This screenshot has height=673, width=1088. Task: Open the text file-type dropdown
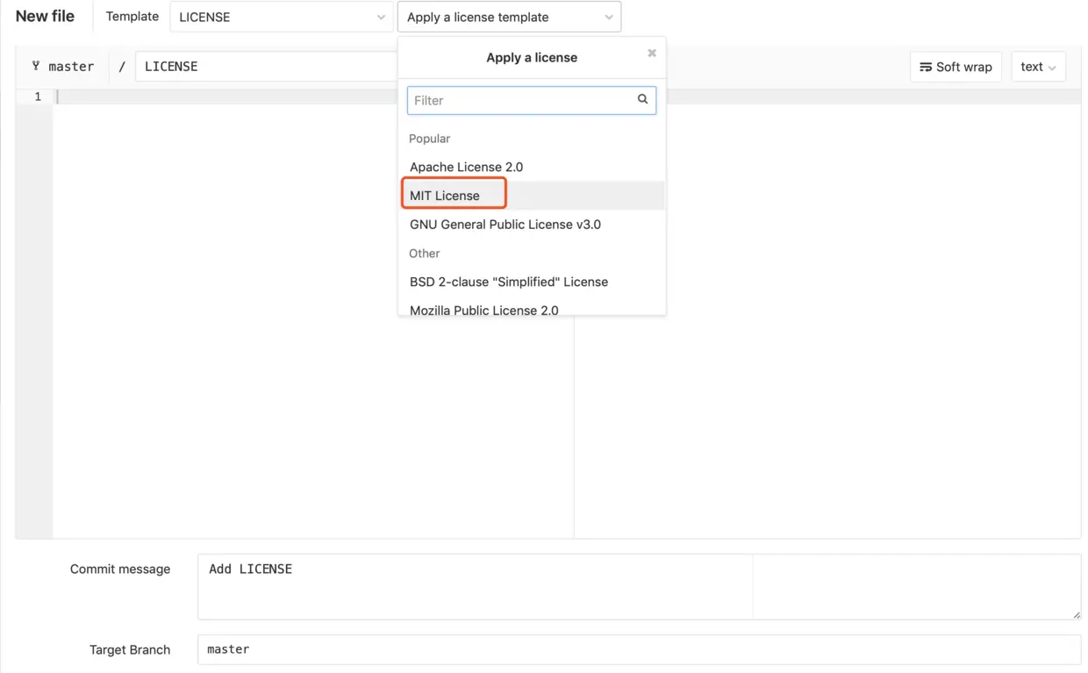(x=1038, y=67)
